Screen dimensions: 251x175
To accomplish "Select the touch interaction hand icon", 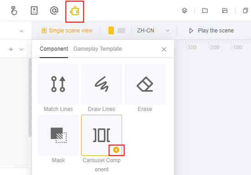I will (14, 11).
